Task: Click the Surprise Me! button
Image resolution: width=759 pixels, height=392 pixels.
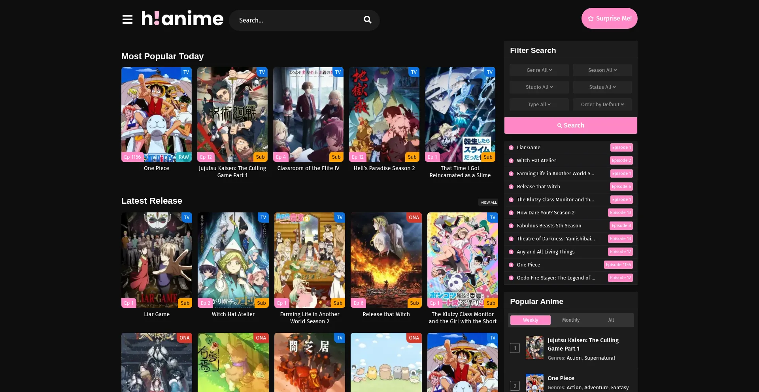Action: pos(609,19)
